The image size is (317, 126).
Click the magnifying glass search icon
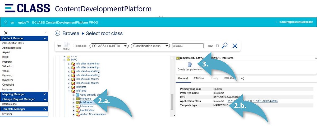pyautogui.click(x=224, y=46)
